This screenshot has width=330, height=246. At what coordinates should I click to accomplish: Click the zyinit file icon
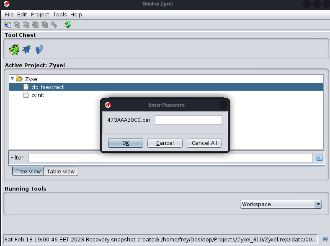26,95
